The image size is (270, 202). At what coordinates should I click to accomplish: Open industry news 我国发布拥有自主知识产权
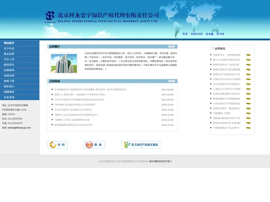[226, 118]
